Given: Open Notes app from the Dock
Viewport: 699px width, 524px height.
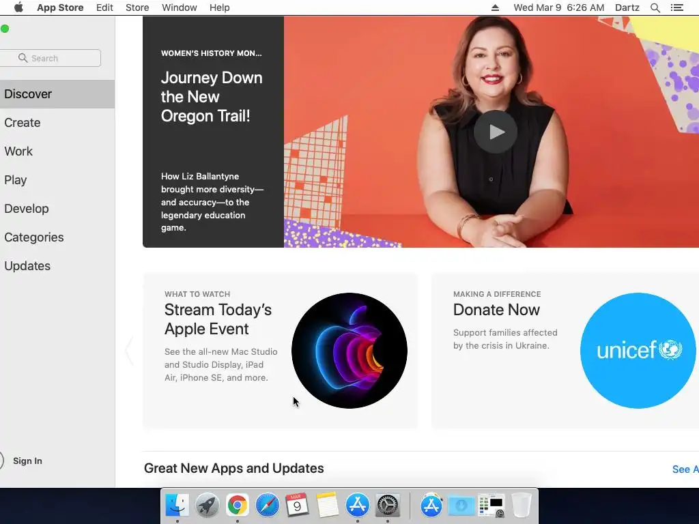Looking at the screenshot, I should tap(328, 506).
